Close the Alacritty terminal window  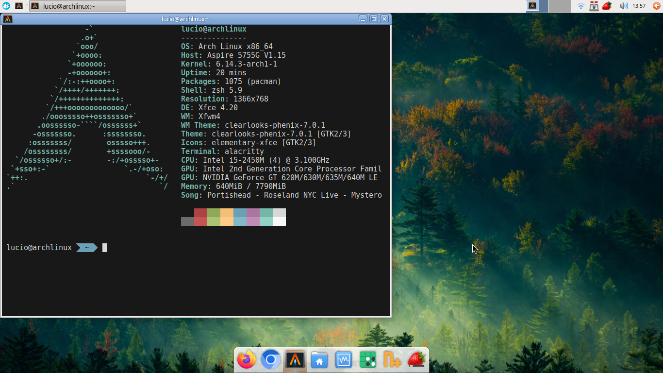(x=384, y=19)
